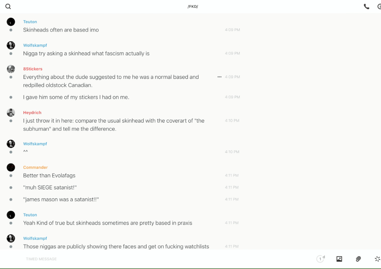381x269 pixels.
Task: Open the avatar beside the 8Stickers message
Action: pos(11,69)
